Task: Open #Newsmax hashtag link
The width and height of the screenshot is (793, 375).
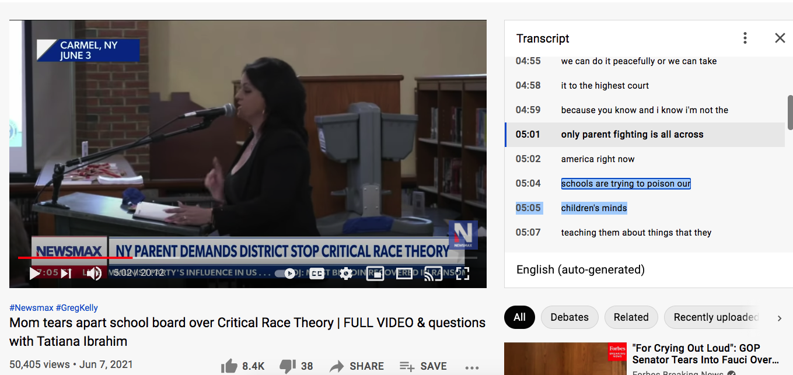Action: pos(32,307)
